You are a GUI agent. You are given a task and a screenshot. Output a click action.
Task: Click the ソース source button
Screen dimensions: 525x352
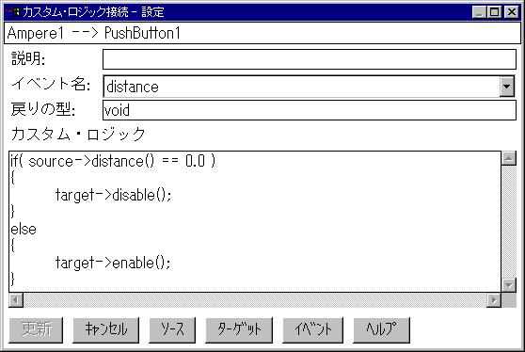click(172, 330)
